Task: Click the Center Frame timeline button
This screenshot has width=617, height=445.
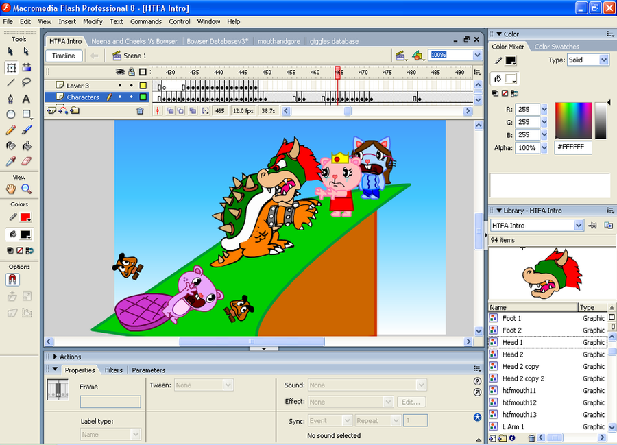Action: 158,111
